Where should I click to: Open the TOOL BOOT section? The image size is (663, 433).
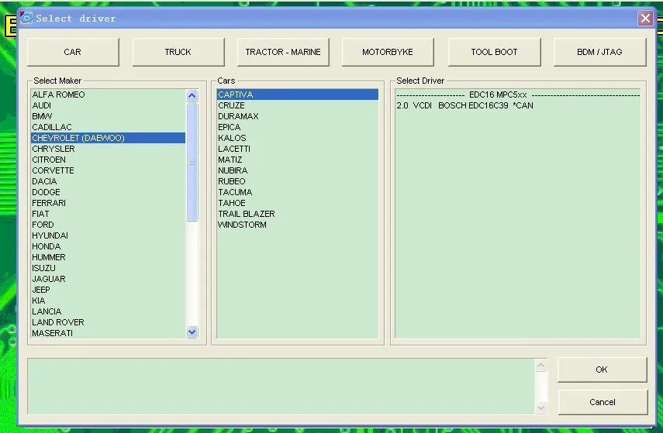tap(494, 52)
